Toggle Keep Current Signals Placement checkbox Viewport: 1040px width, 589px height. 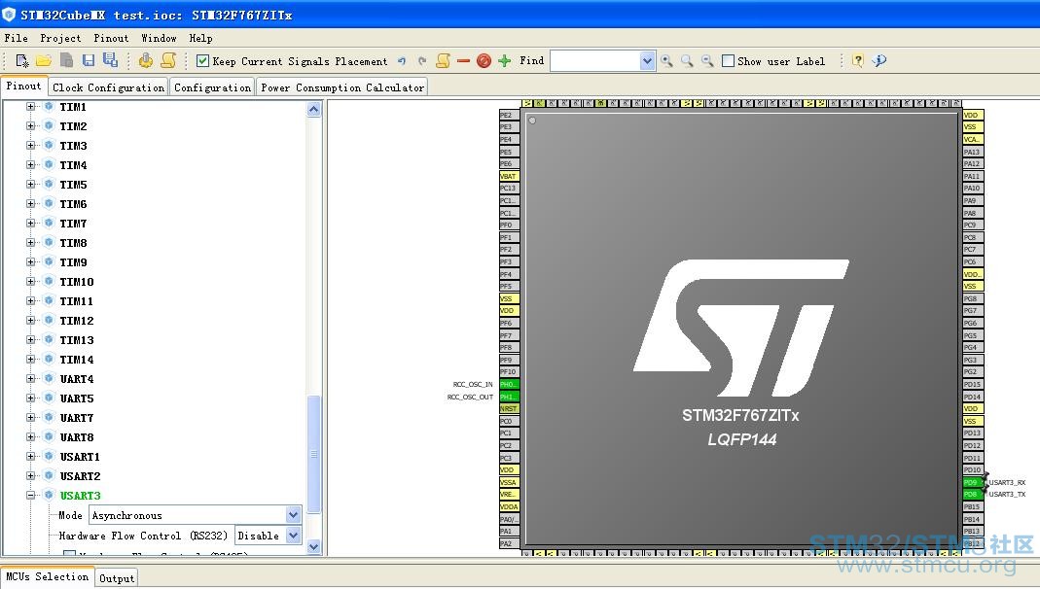[203, 61]
